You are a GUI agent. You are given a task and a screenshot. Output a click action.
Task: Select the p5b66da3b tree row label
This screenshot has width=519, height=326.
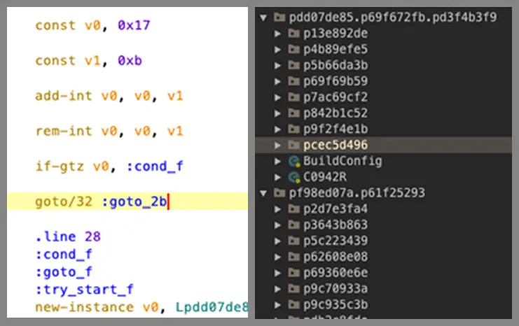tap(335, 65)
